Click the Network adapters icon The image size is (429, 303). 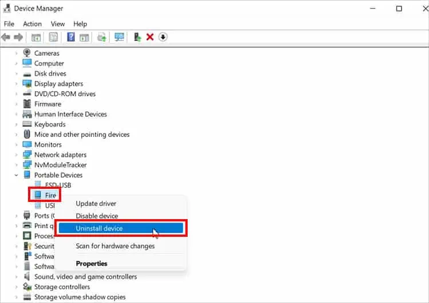coord(27,155)
